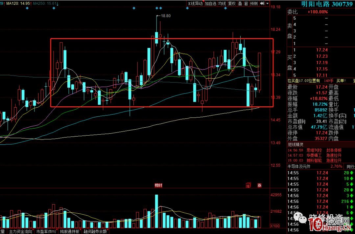Open the 半导体及元件 sector link
This screenshot has width=355, height=234.
pos(299,166)
